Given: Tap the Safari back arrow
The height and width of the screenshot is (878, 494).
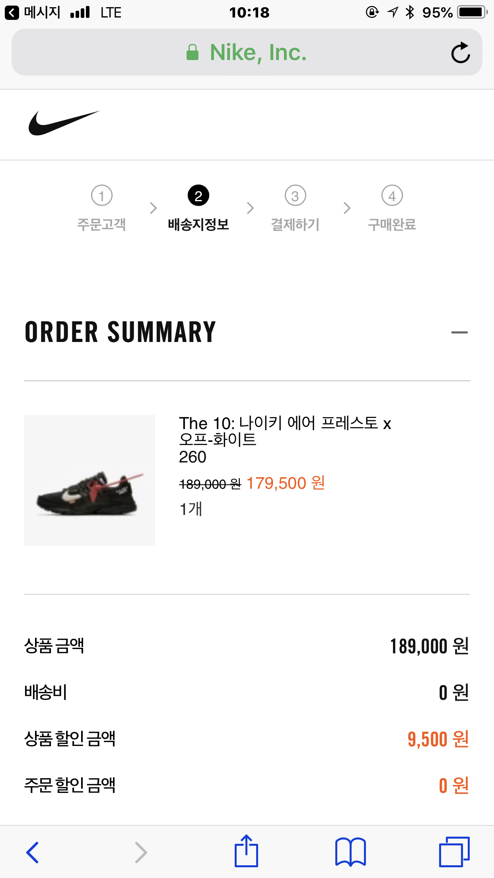Looking at the screenshot, I should tap(33, 852).
